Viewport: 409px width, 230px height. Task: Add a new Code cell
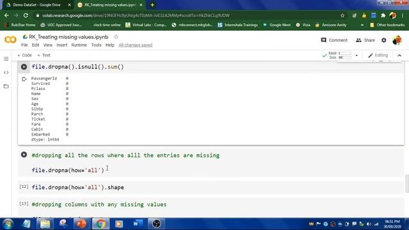point(24,56)
